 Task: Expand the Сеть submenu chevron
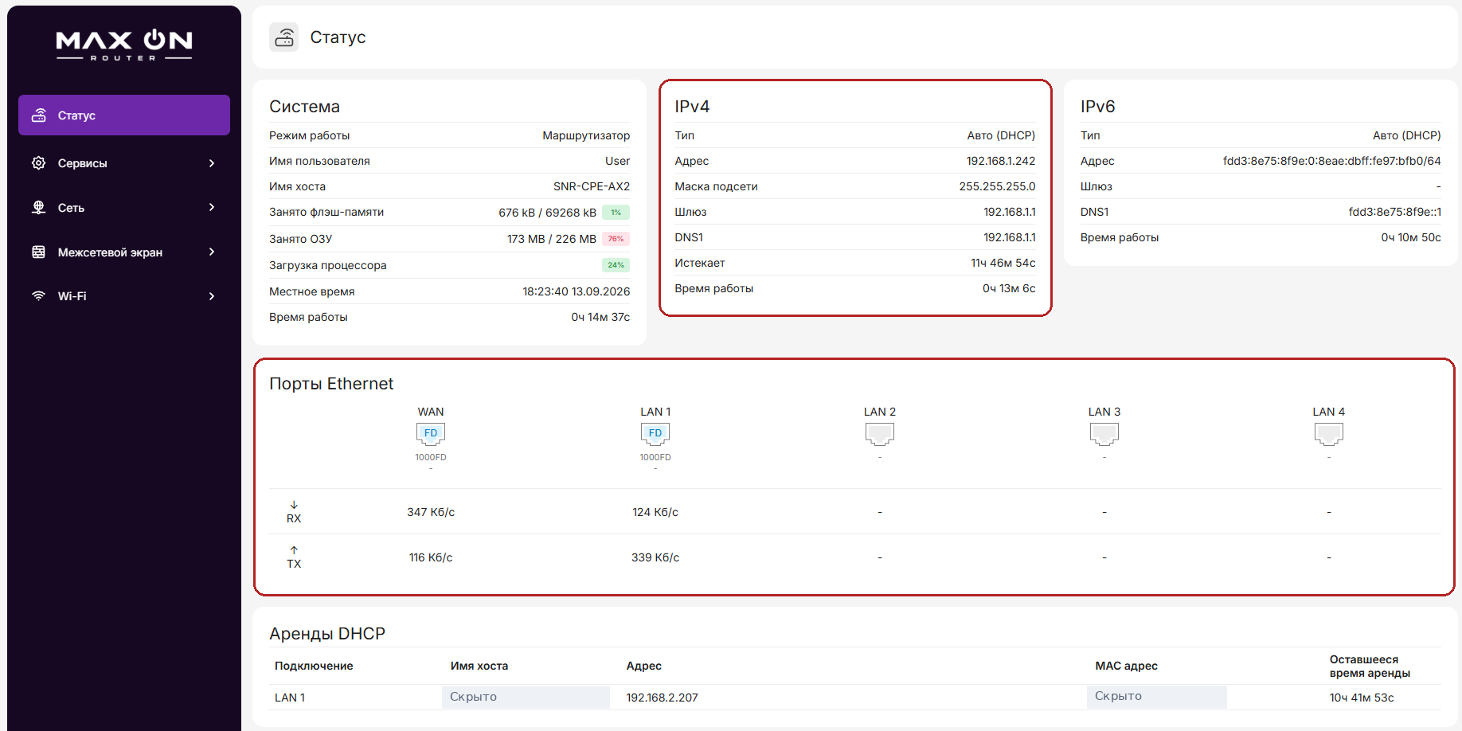(212, 208)
